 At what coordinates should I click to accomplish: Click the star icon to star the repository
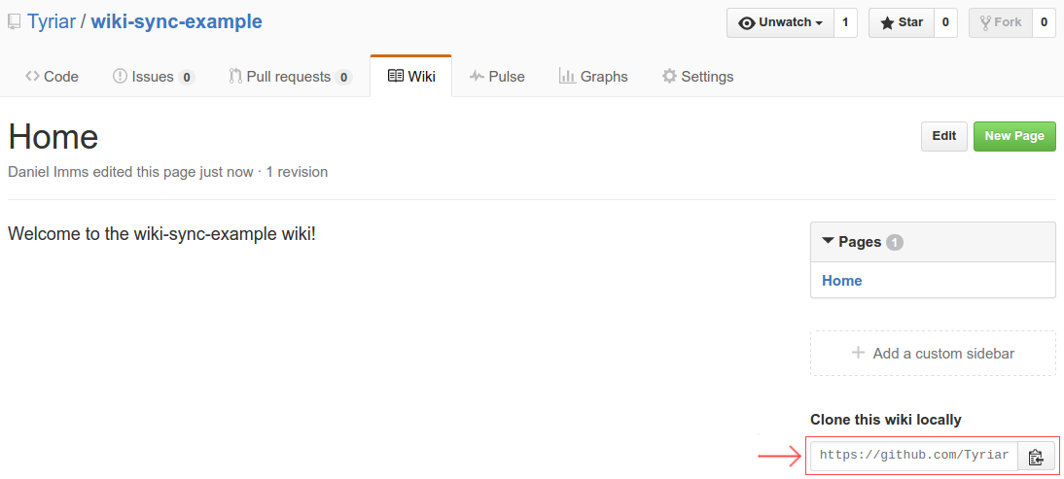click(887, 23)
